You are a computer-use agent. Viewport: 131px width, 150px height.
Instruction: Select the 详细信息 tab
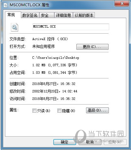click(x=64, y=15)
